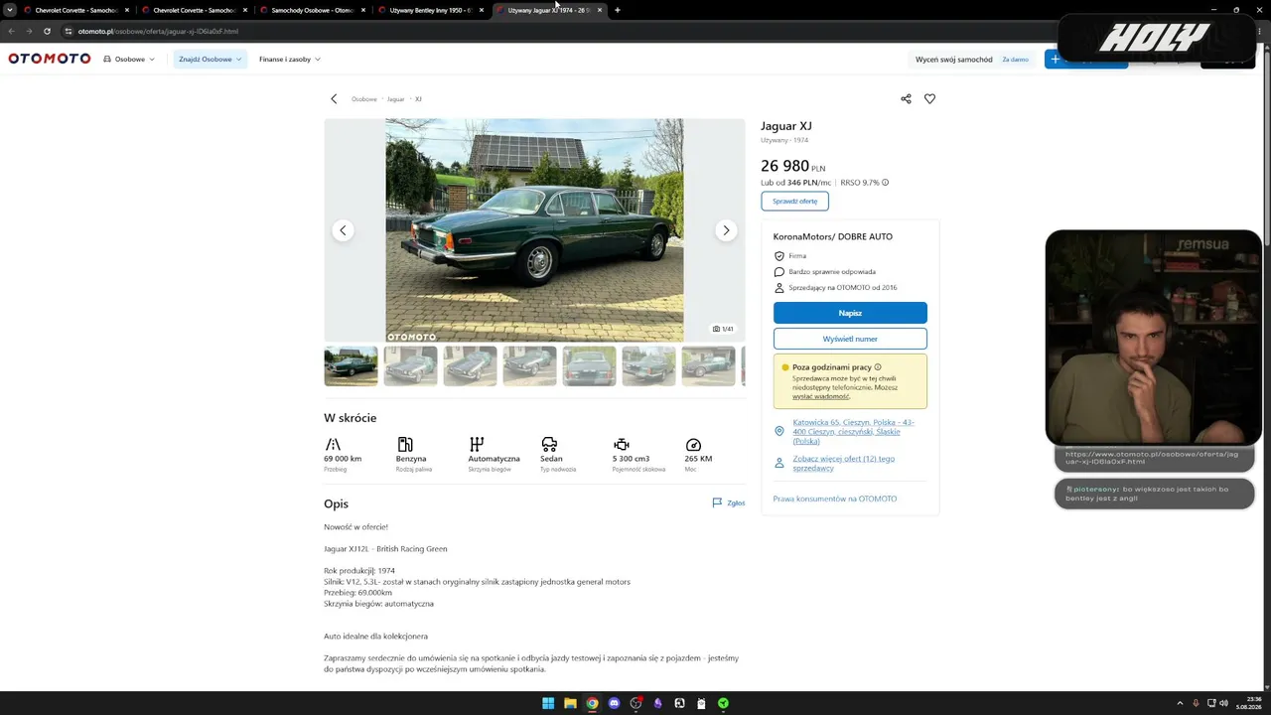The width and height of the screenshot is (1271, 715).
Task: Open Zobacz więcej ofert (12) link
Action: click(844, 463)
